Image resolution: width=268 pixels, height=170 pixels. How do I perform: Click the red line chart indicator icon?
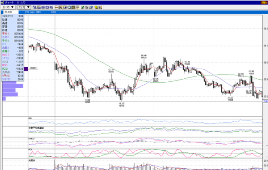pyautogui.click(x=57, y=7)
